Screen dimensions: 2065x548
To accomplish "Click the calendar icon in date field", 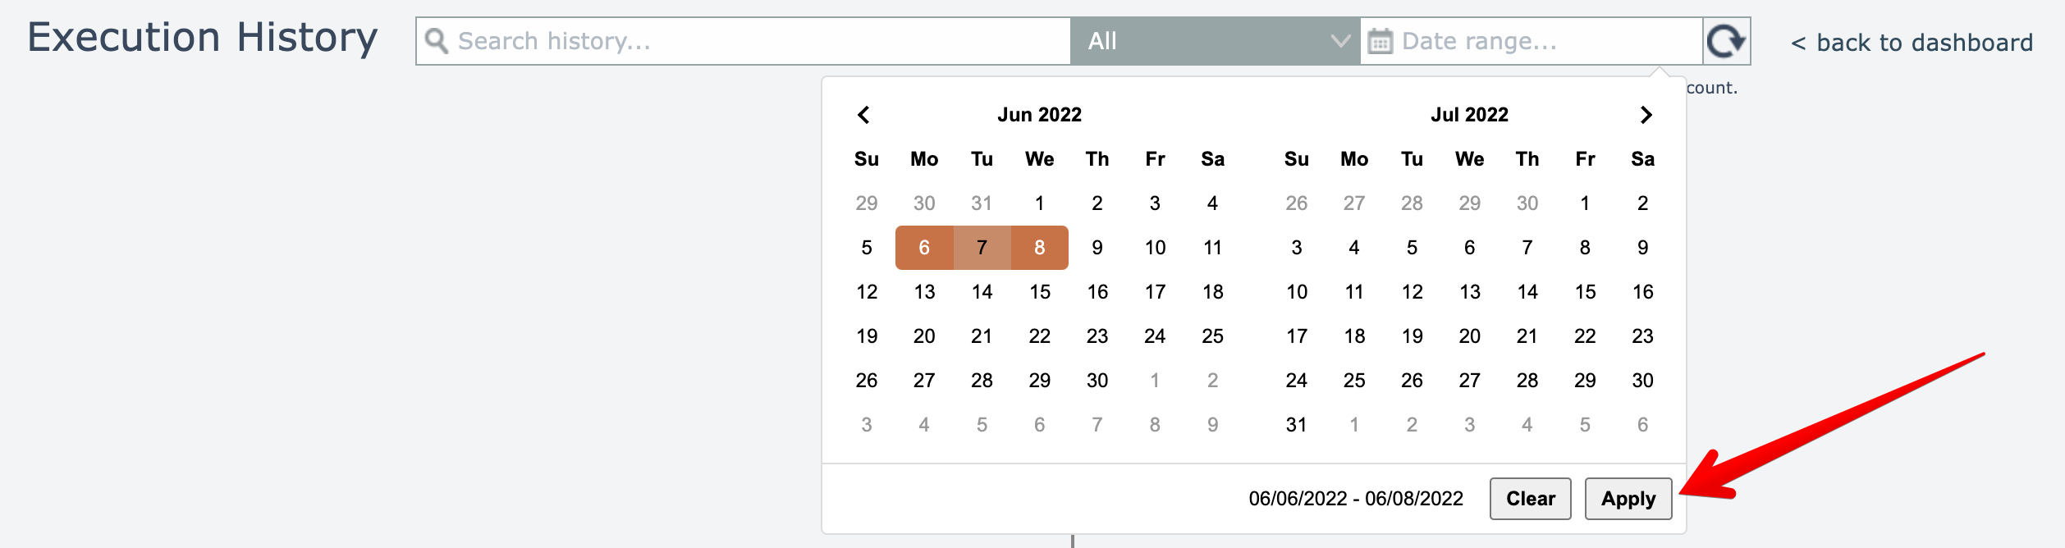I will (x=1380, y=41).
